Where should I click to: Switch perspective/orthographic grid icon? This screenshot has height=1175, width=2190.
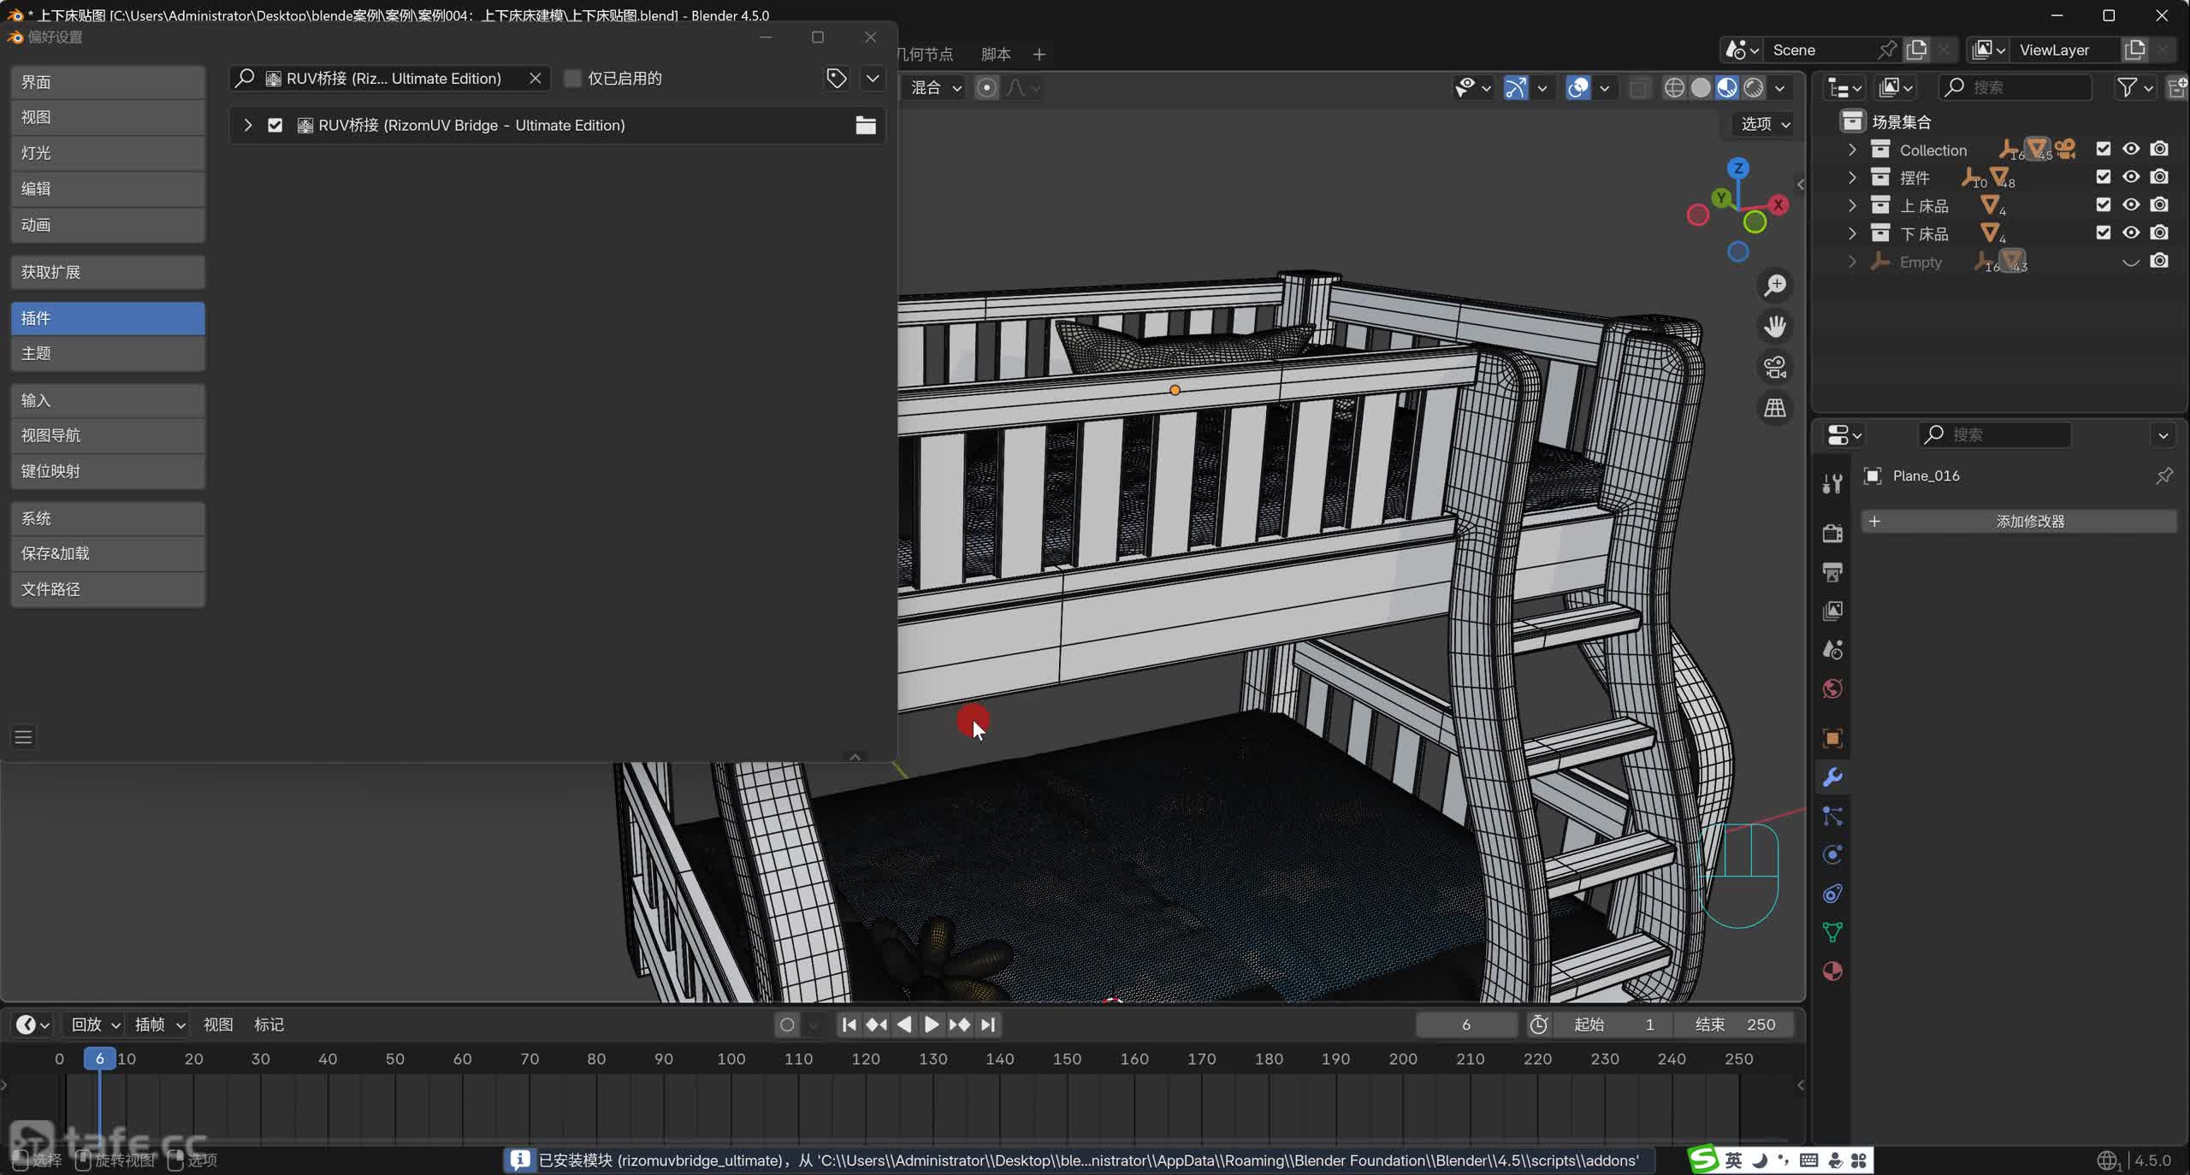(x=1775, y=408)
